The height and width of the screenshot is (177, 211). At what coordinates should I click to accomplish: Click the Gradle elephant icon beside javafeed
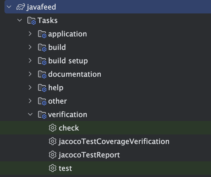click(x=21, y=7)
